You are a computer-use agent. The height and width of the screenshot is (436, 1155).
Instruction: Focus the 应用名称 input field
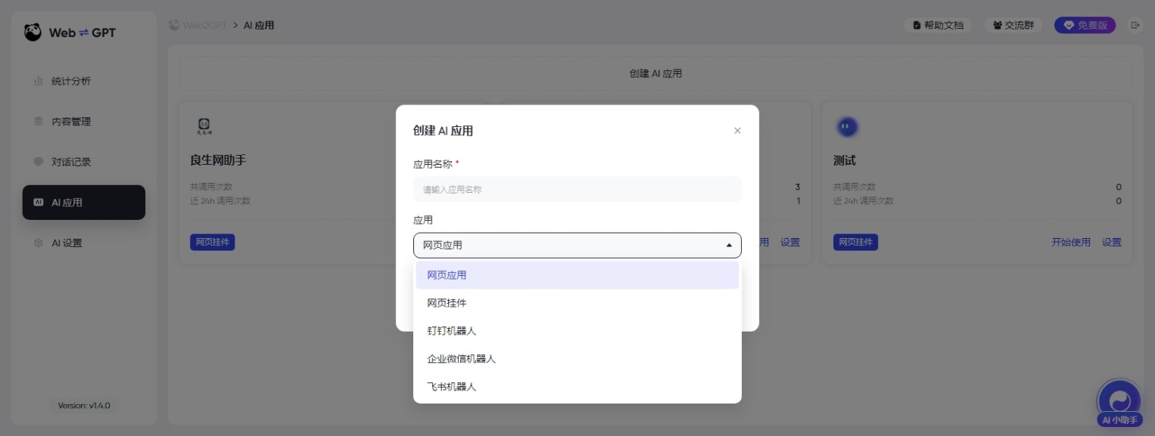pos(577,189)
